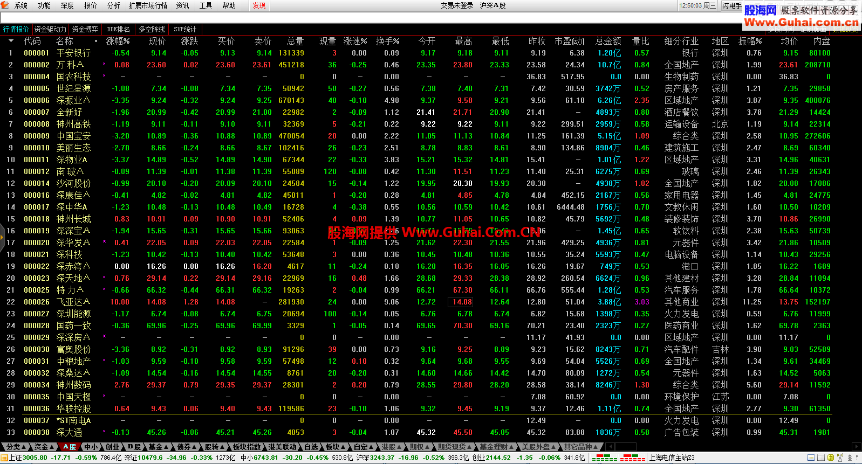Sort by the 总量 column header
This screenshot has height=464, width=862.
(296, 41)
